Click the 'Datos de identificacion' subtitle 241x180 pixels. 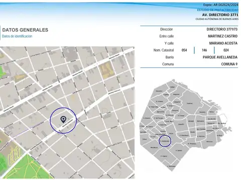coord(17,36)
